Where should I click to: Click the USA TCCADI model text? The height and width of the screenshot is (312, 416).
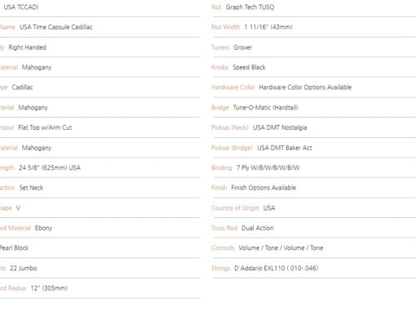(21, 7)
